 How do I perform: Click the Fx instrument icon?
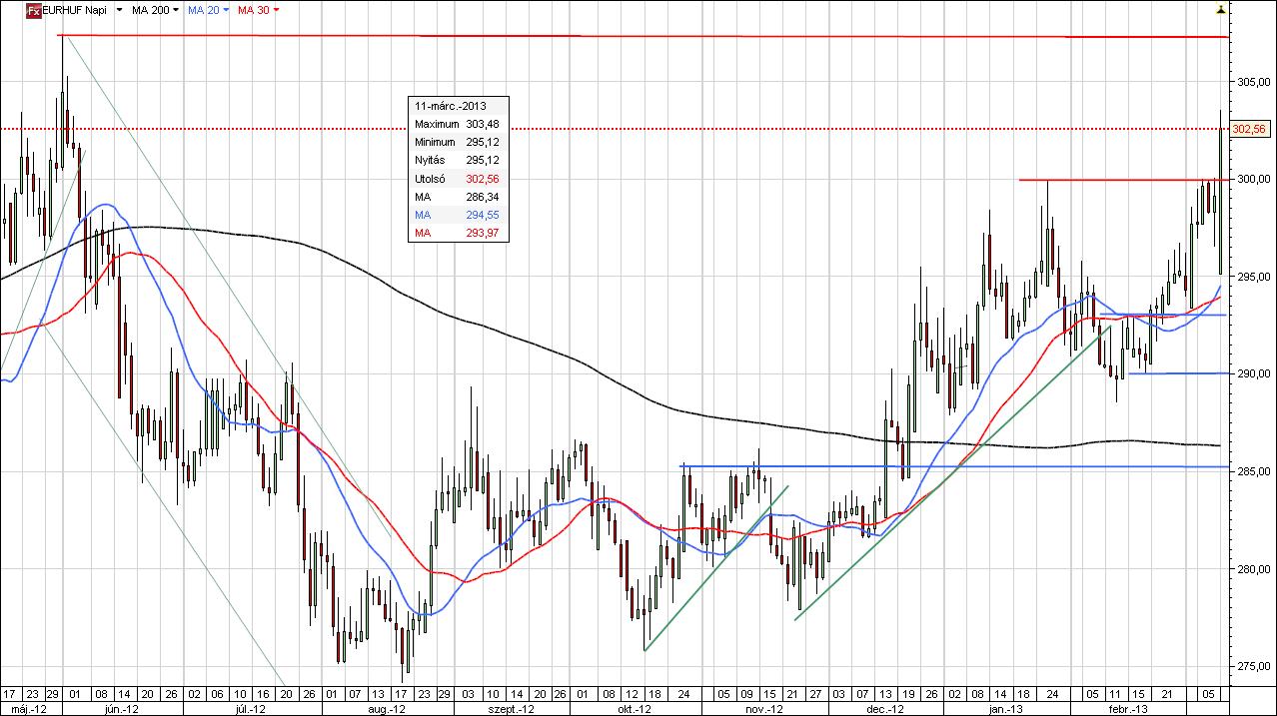tap(33, 10)
